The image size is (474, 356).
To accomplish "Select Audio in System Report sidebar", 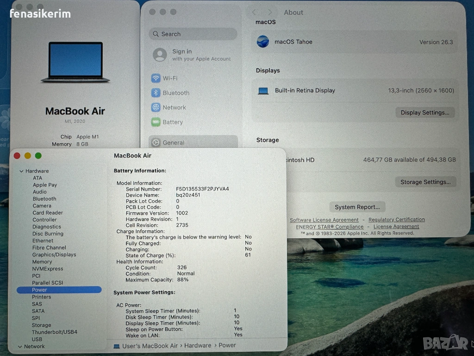I will pyautogui.click(x=40, y=192).
